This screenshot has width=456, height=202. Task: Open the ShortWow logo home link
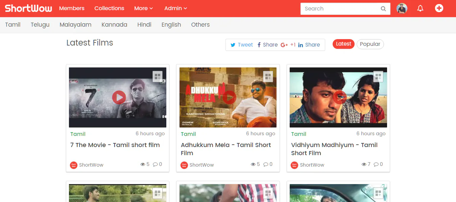[28, 8]
